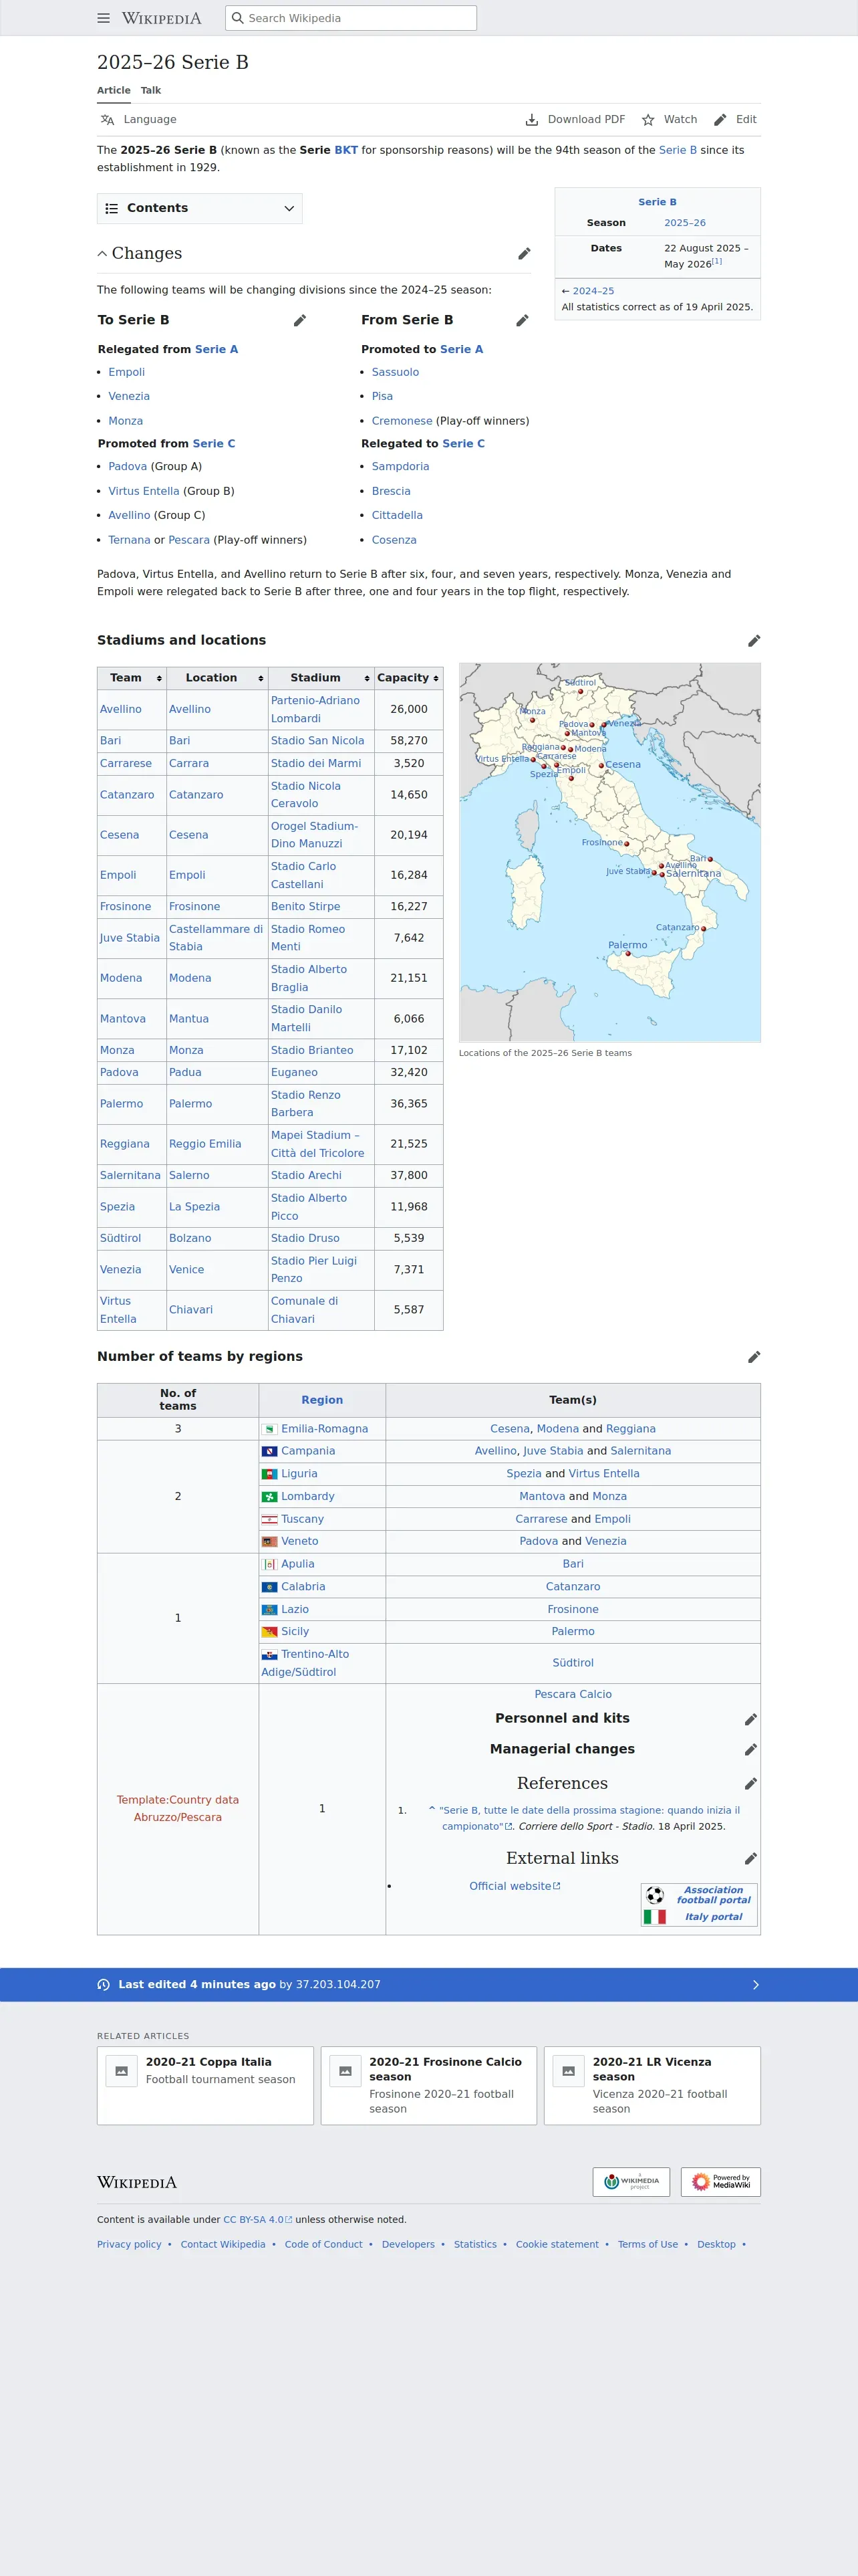Viewport: 858px width, 2576px height.
Task: Click the Tuscany flag icon
Action: [270, 1519]
